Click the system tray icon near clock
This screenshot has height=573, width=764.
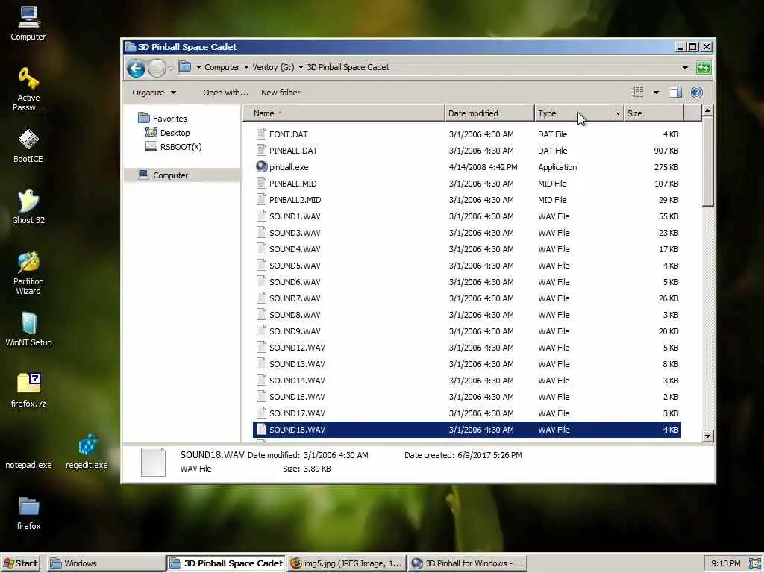[x=755, y=563]
